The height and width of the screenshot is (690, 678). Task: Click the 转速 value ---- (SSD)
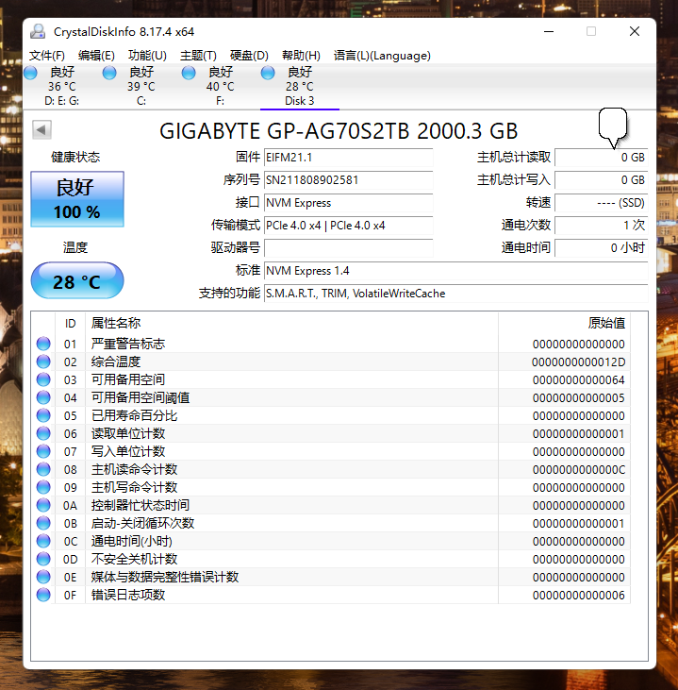tap(601, 203)
